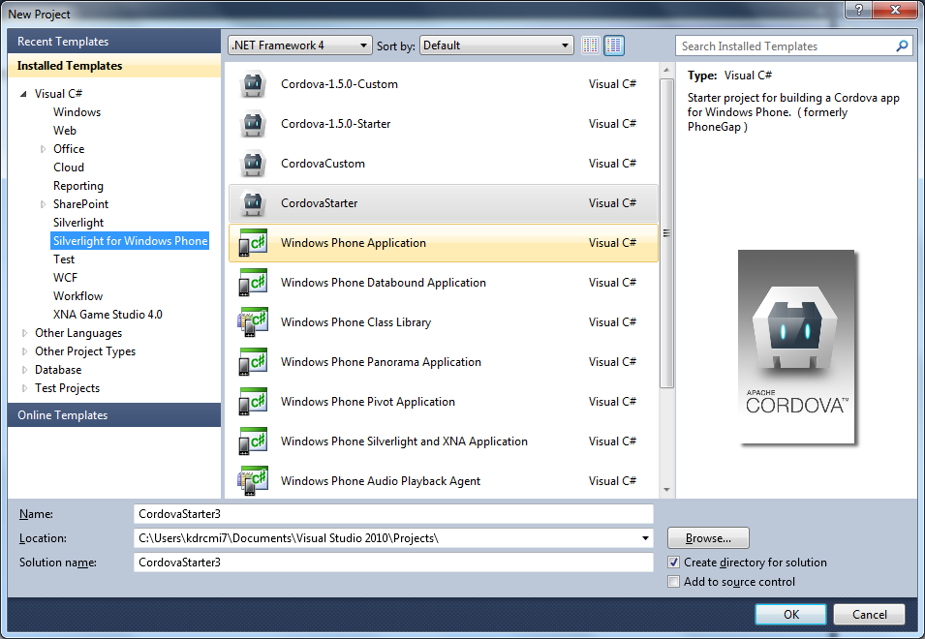Open the Recent Templates section
925x639 pixels.
click(114, 42)
